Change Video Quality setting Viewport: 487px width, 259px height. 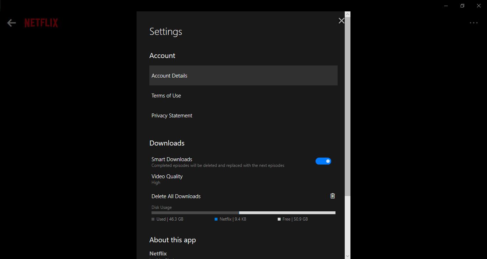tap(243, 179)
